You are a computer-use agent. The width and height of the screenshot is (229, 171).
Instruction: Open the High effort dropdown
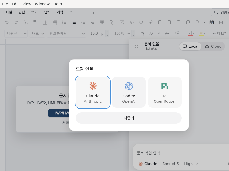(191, 164)
